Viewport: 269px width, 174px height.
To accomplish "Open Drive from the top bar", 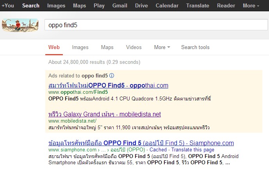I will 141,6.
